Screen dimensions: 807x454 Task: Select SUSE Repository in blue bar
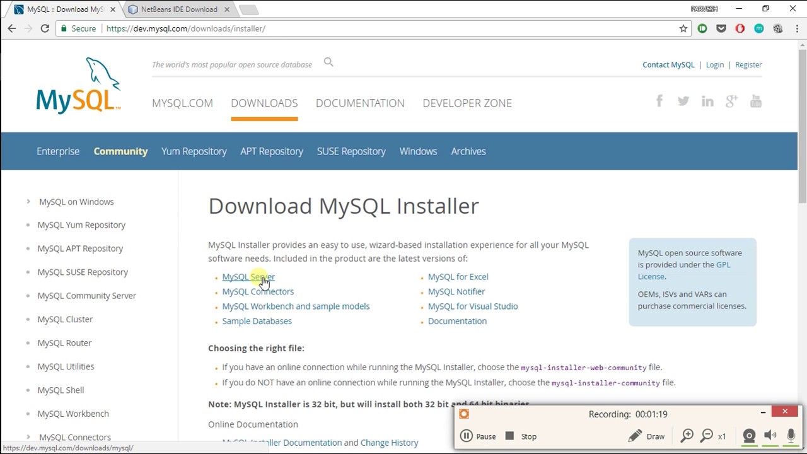click(x=351, y=151)
